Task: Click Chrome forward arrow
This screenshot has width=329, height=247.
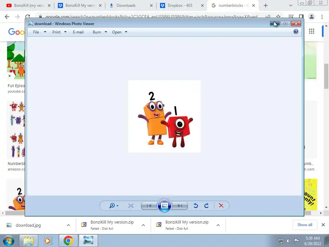Action: [x=17, y=17]
